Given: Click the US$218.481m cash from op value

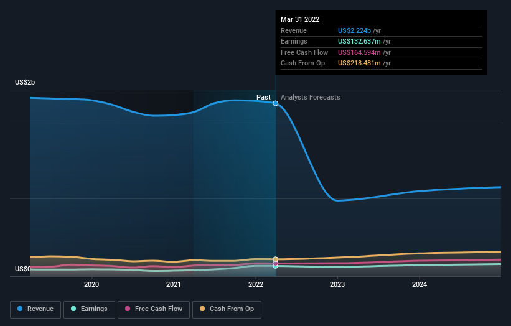Looking at the screenshot, I should [x=359, y=63].
